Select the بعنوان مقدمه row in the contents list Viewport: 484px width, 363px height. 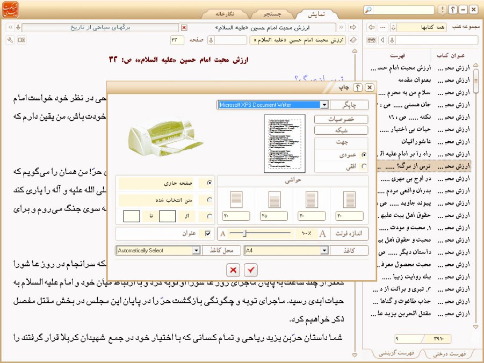click(x=421, y=80)
